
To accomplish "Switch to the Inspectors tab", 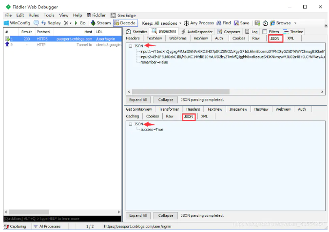I will pyautogui.click(x=164, y=31).
